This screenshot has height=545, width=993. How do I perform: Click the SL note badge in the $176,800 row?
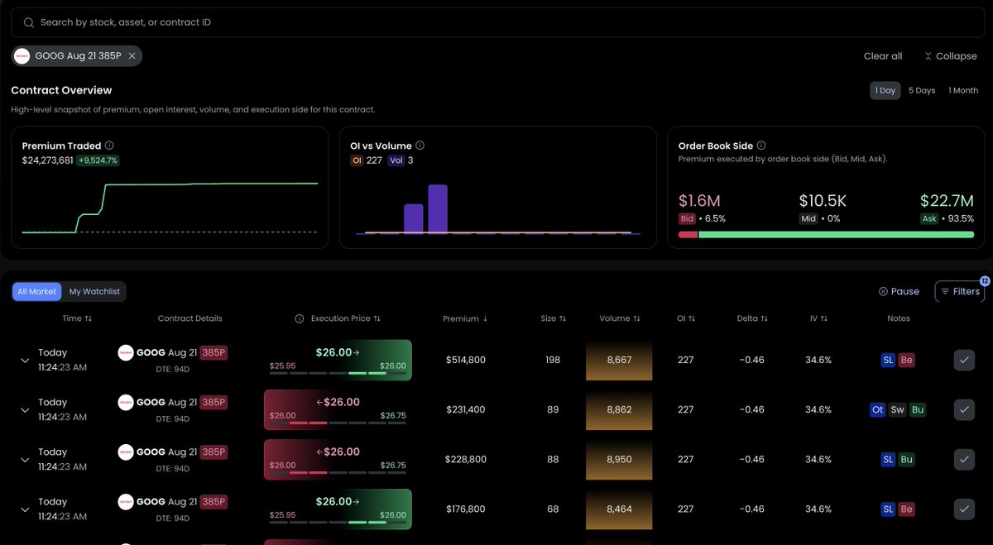click(x=888, y=509)
